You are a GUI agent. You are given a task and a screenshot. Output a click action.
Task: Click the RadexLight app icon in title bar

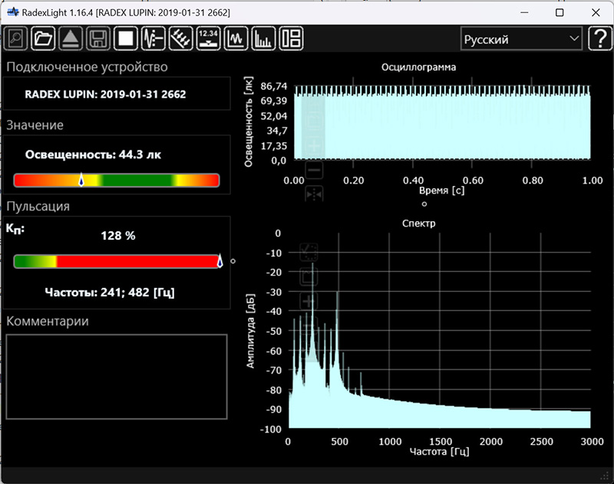[12, 13]
